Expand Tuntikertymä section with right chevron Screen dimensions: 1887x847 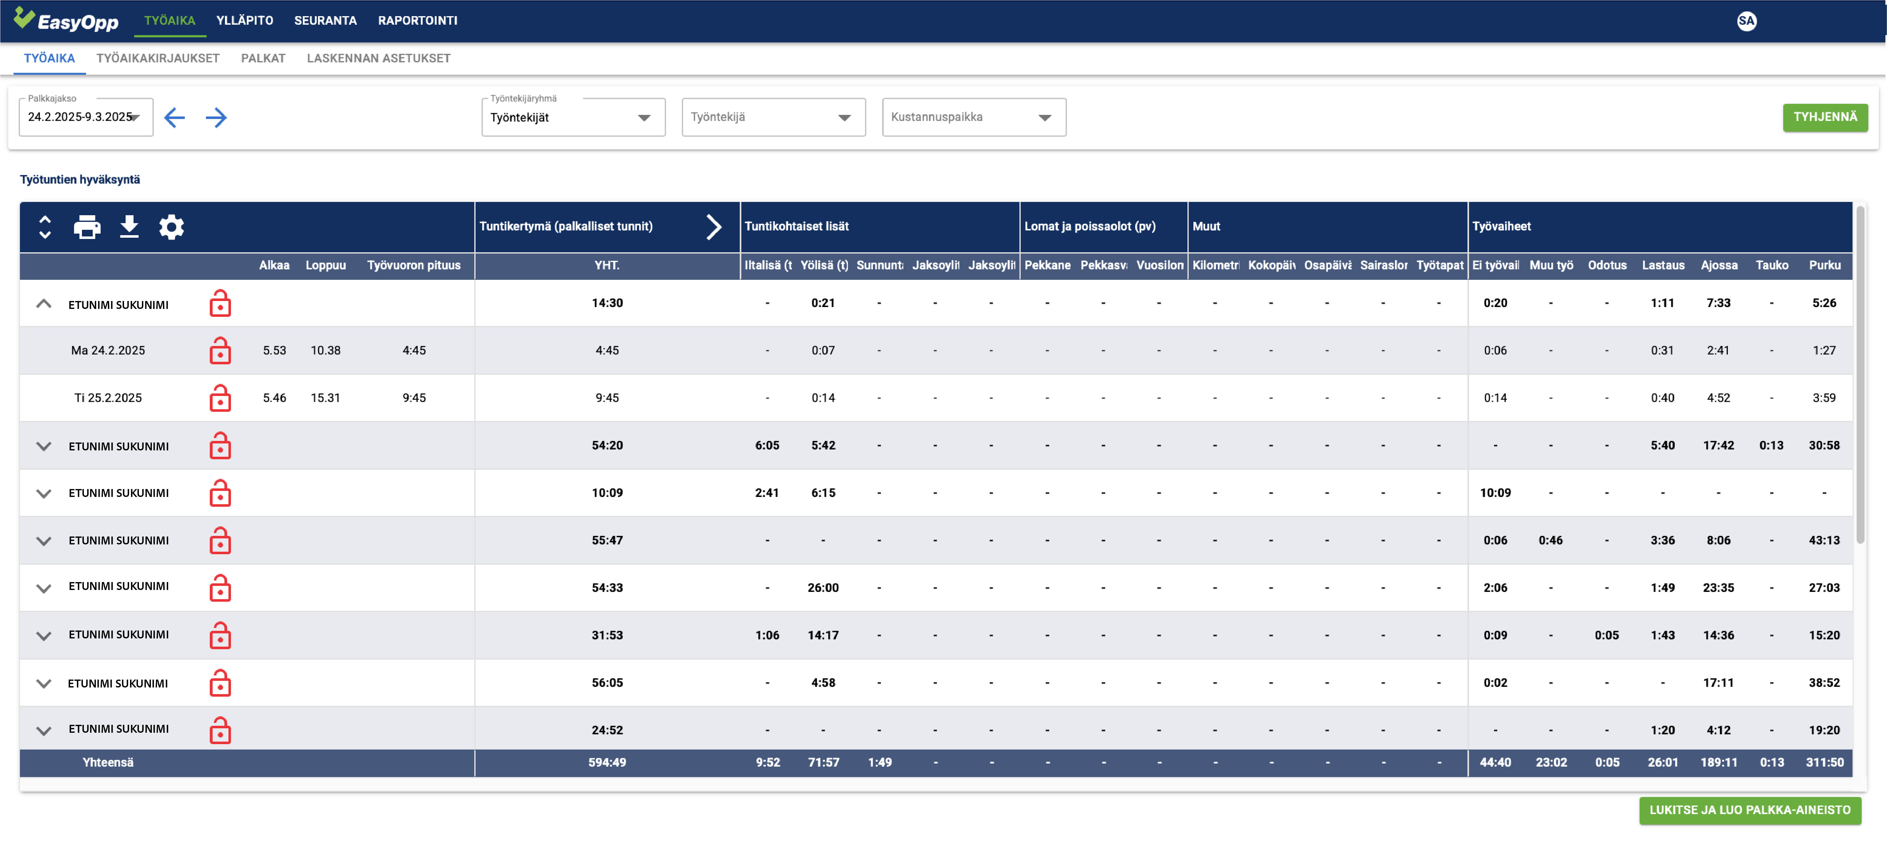point(713,227)
